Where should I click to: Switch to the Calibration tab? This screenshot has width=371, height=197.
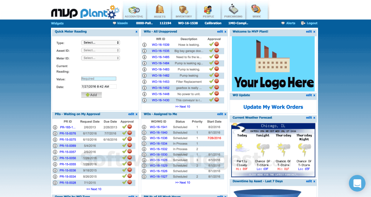coord(213,23)
